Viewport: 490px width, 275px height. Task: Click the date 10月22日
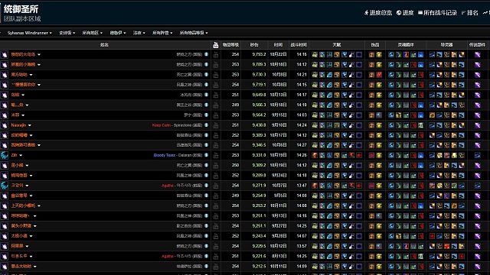click(x=278, y=54)
